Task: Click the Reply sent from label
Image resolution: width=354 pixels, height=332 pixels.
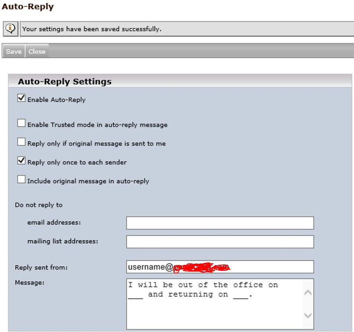Action: pyautogui.click(x=41, y=267)
